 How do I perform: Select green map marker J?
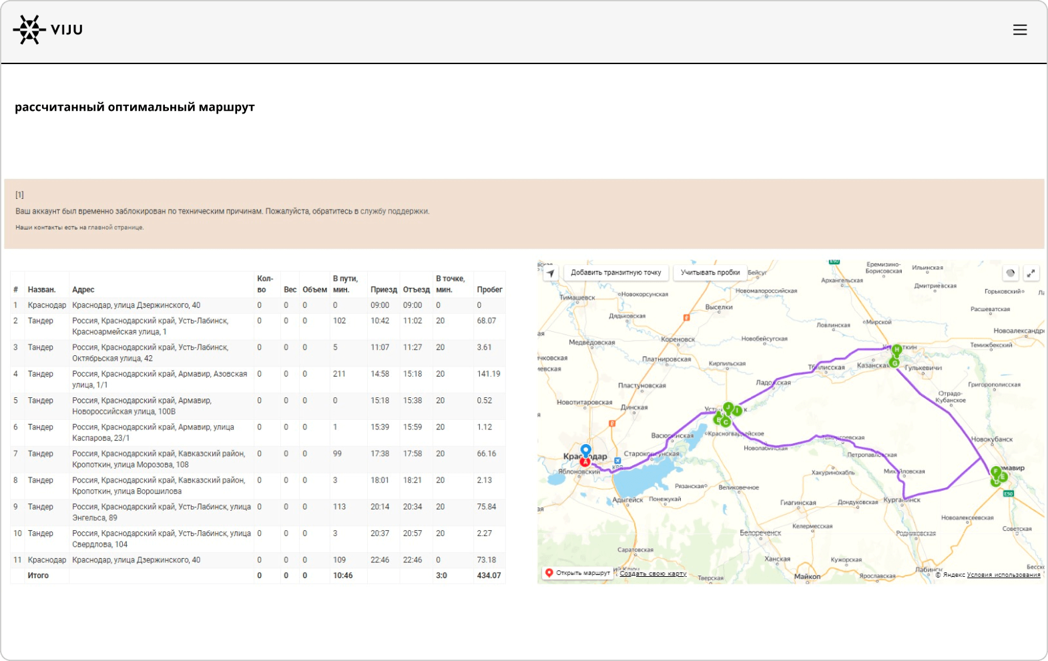(x=728, y=407)
